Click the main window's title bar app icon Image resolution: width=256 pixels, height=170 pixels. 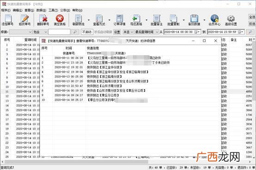[4, 4]
